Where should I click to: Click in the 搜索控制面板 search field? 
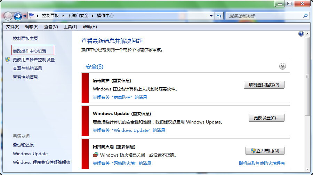click(264, 16)
